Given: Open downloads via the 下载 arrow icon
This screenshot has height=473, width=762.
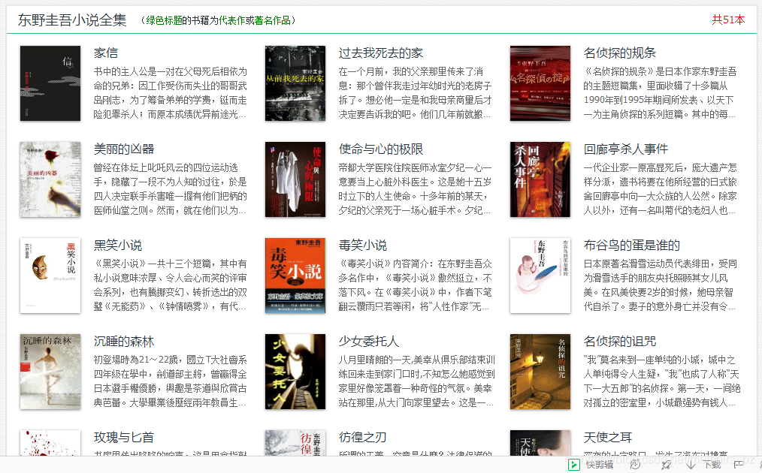Looking at the screenshot, I should point(691,465).
